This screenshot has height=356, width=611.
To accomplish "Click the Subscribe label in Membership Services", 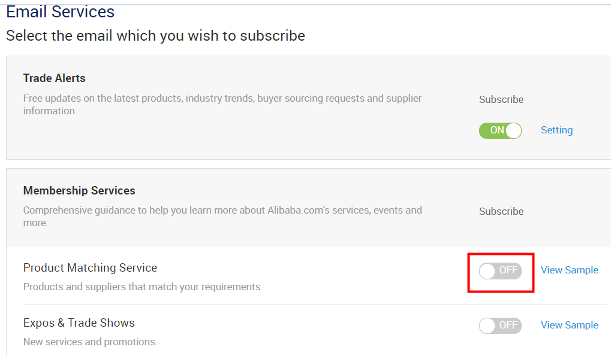I will coord(501,211).
